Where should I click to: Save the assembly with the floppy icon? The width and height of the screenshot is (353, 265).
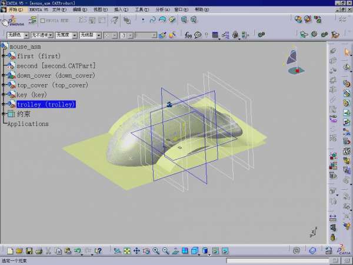tap(29, 251)
